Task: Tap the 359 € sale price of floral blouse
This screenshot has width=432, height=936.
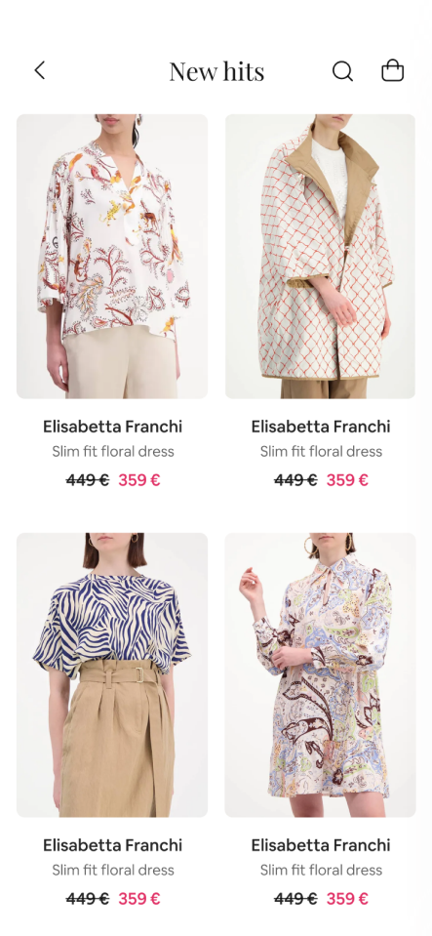Action: pos(139,480)
